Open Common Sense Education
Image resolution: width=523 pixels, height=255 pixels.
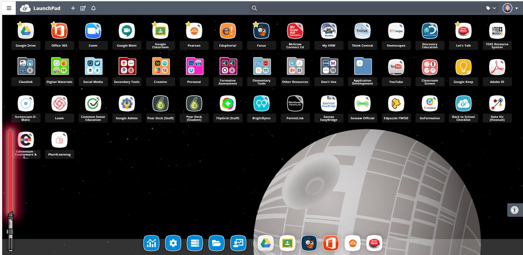click(93, 104)
